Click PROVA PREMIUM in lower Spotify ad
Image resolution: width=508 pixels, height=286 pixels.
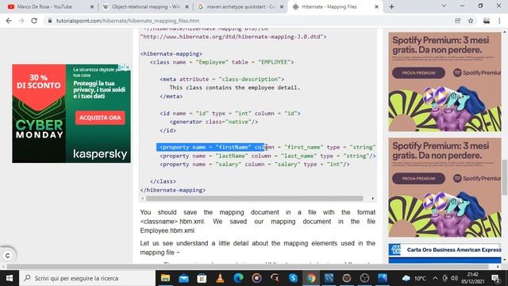418,178
